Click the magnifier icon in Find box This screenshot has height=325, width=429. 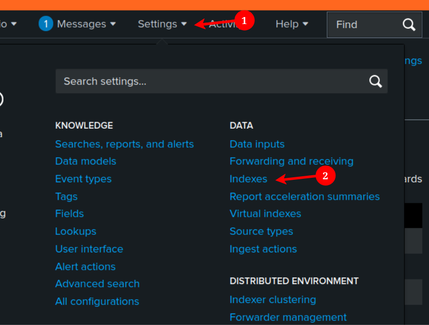click(x=409, y=25)
